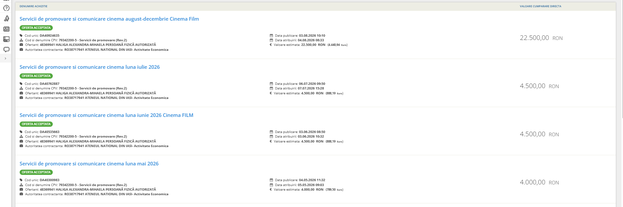This screenshot has height=207, width=623.
Task: Click the page vertical scrollbar
Action: tap(622, 59)
